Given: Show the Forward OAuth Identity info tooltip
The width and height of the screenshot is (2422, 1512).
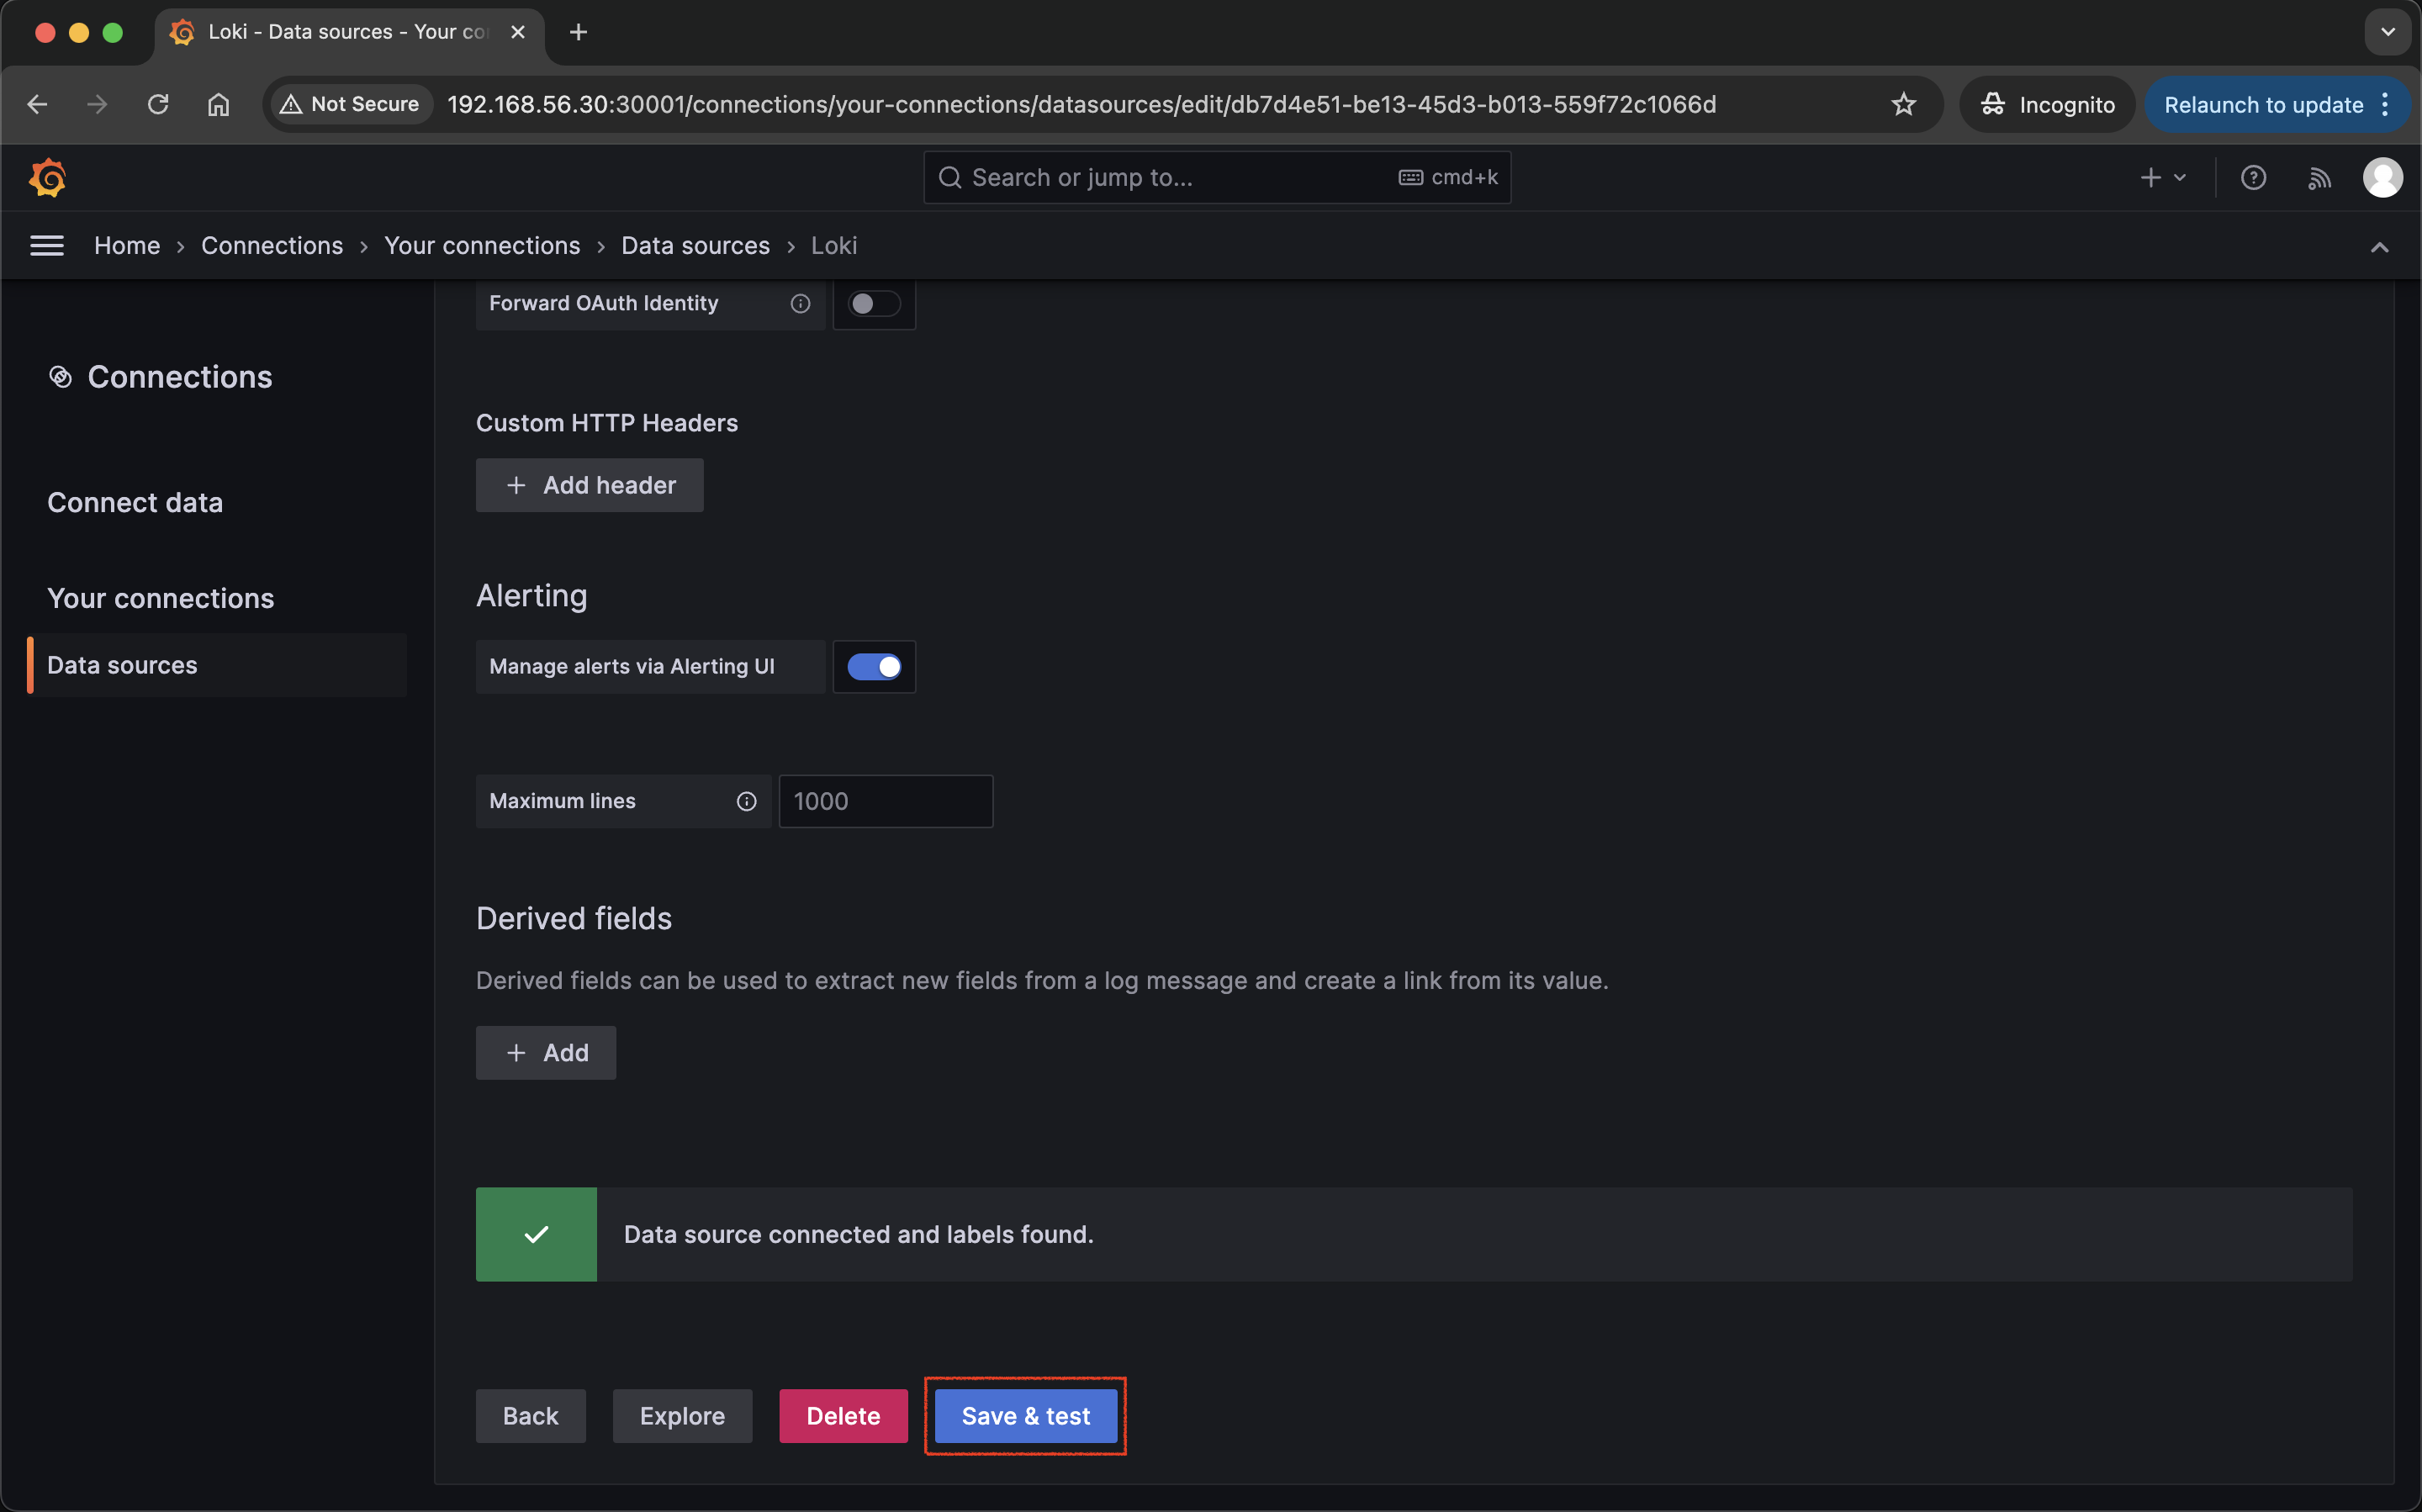Looking at the screenshot, I should point(800,304).
